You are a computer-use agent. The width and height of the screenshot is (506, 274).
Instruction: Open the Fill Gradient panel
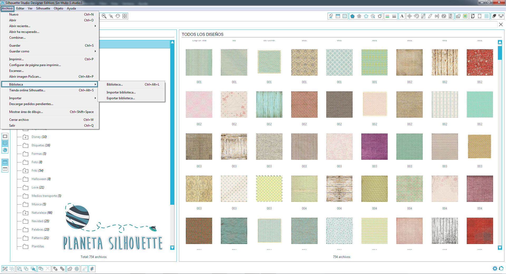tap(338, 16)
